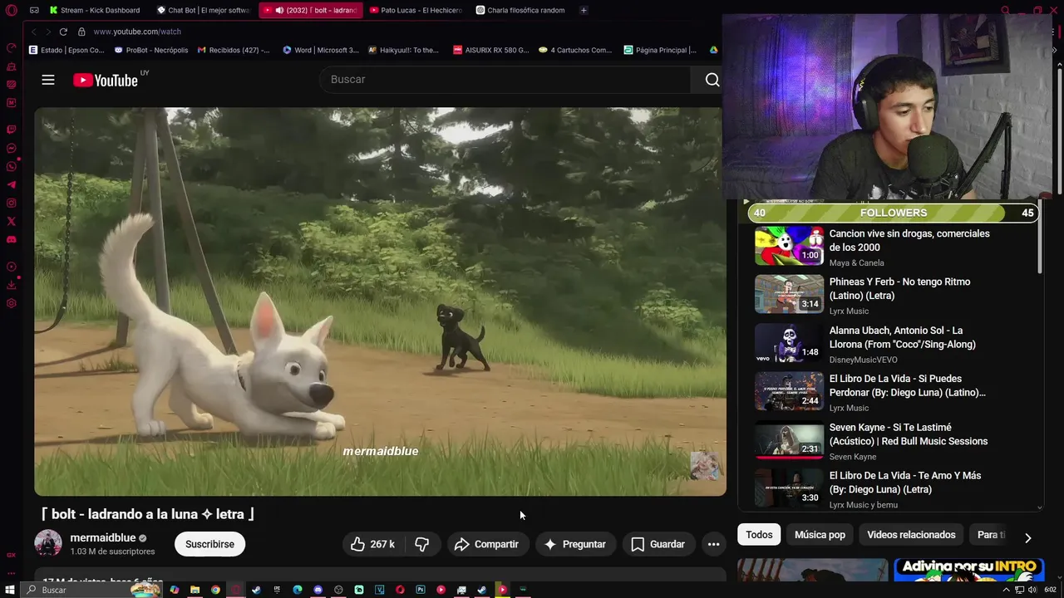Open Recibidos (427) Gmail bookmark

pyautogui.click(x=234, y=50)
